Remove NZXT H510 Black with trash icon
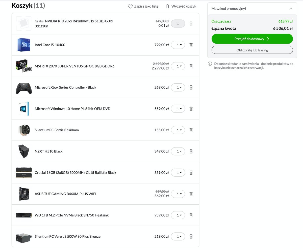The width and height of the screenshot is (303, 250). [191, 151]
